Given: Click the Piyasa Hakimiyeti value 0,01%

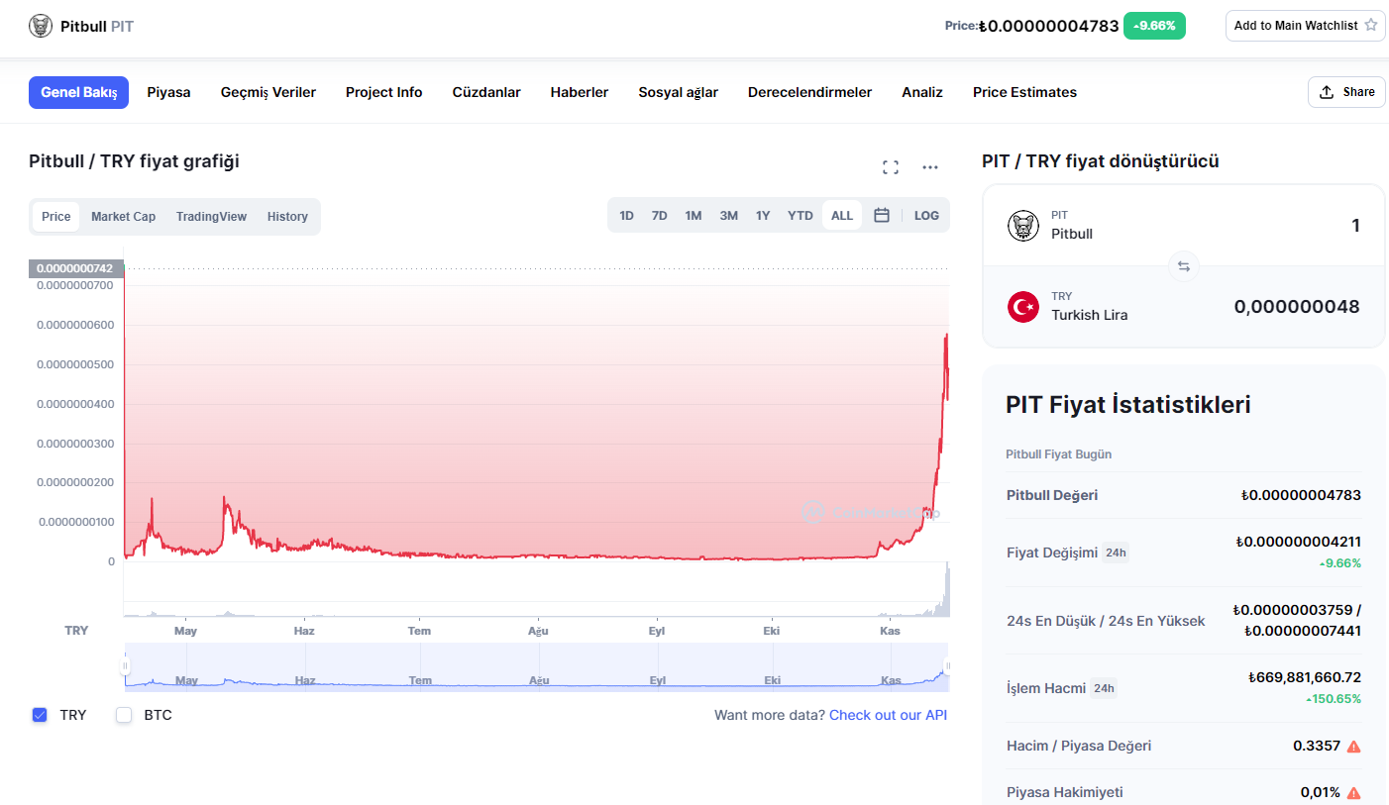Looking at the screenshot, I should pyautogui.click(x=1321, y=792).
